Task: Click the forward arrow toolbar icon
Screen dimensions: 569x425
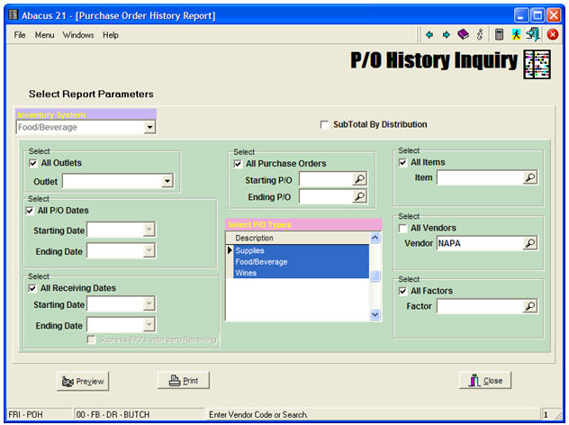Action: tap(446, 34)
